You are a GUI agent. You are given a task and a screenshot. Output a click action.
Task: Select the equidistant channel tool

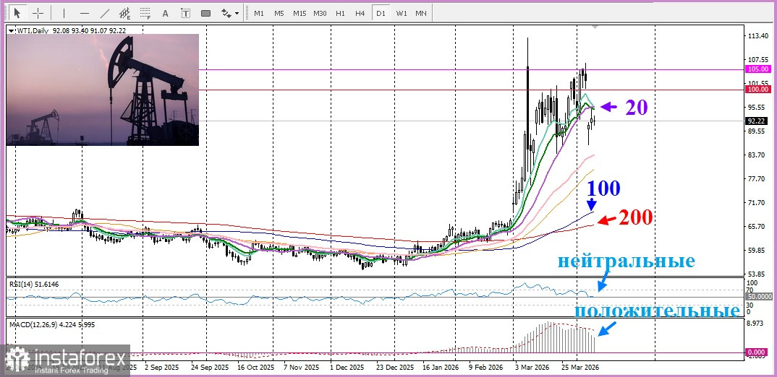coord(125,13)
